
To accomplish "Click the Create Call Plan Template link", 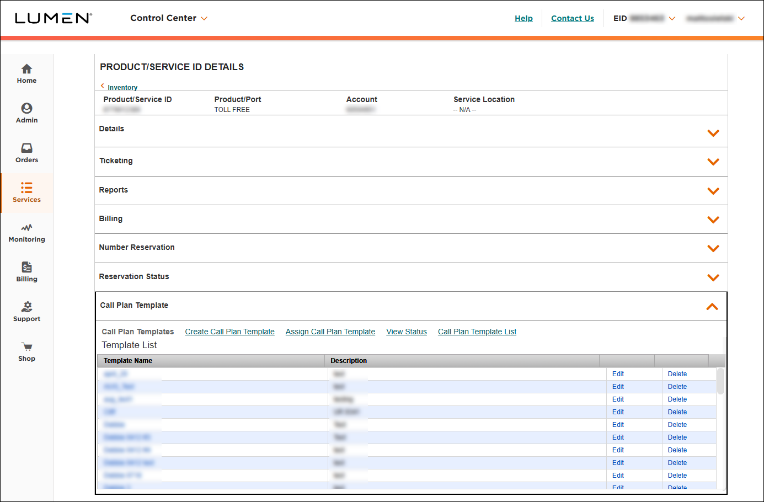I will 229,332.
